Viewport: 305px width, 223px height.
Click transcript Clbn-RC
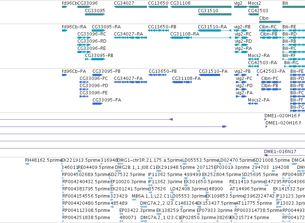[x=270, y=30]
